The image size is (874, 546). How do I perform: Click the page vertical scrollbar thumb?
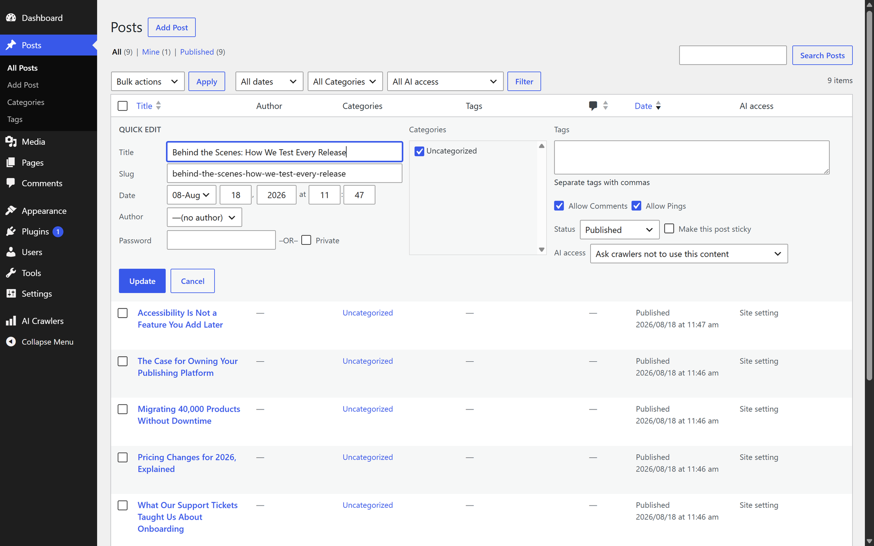[869, 196]
